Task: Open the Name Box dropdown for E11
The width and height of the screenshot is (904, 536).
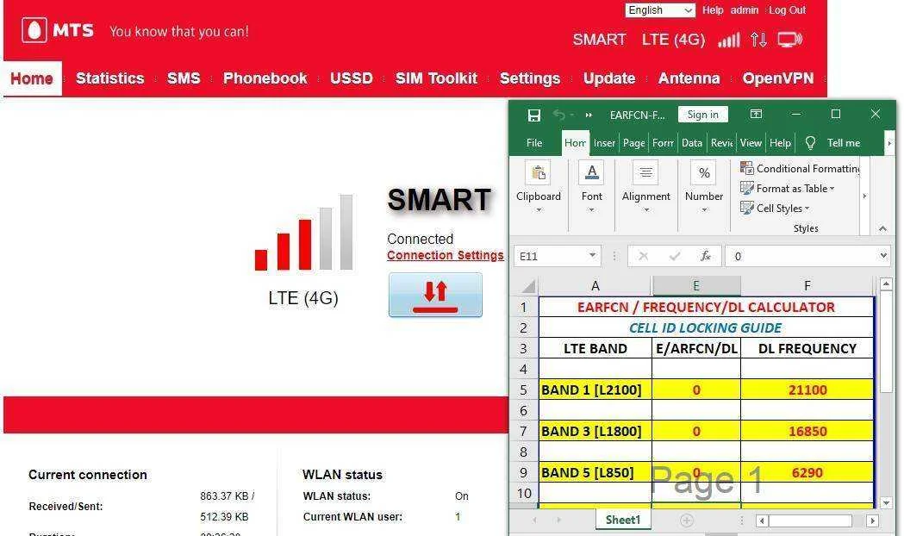Action: 592,255
